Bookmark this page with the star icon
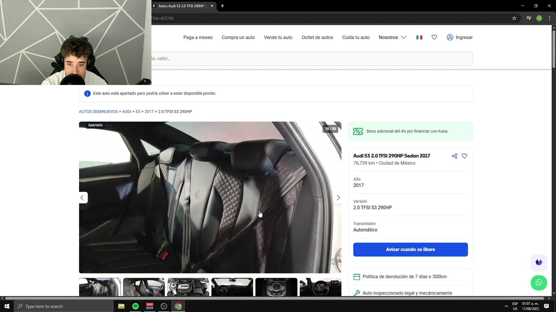Screen dimensions: 556x312 [514, 18]
